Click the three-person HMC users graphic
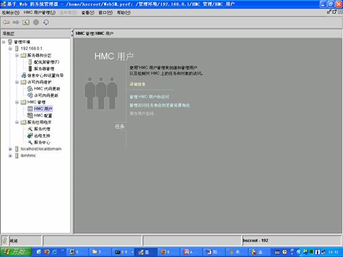Image resolution: width=343 pixels, height=257 pixels. tap(101, 93)
